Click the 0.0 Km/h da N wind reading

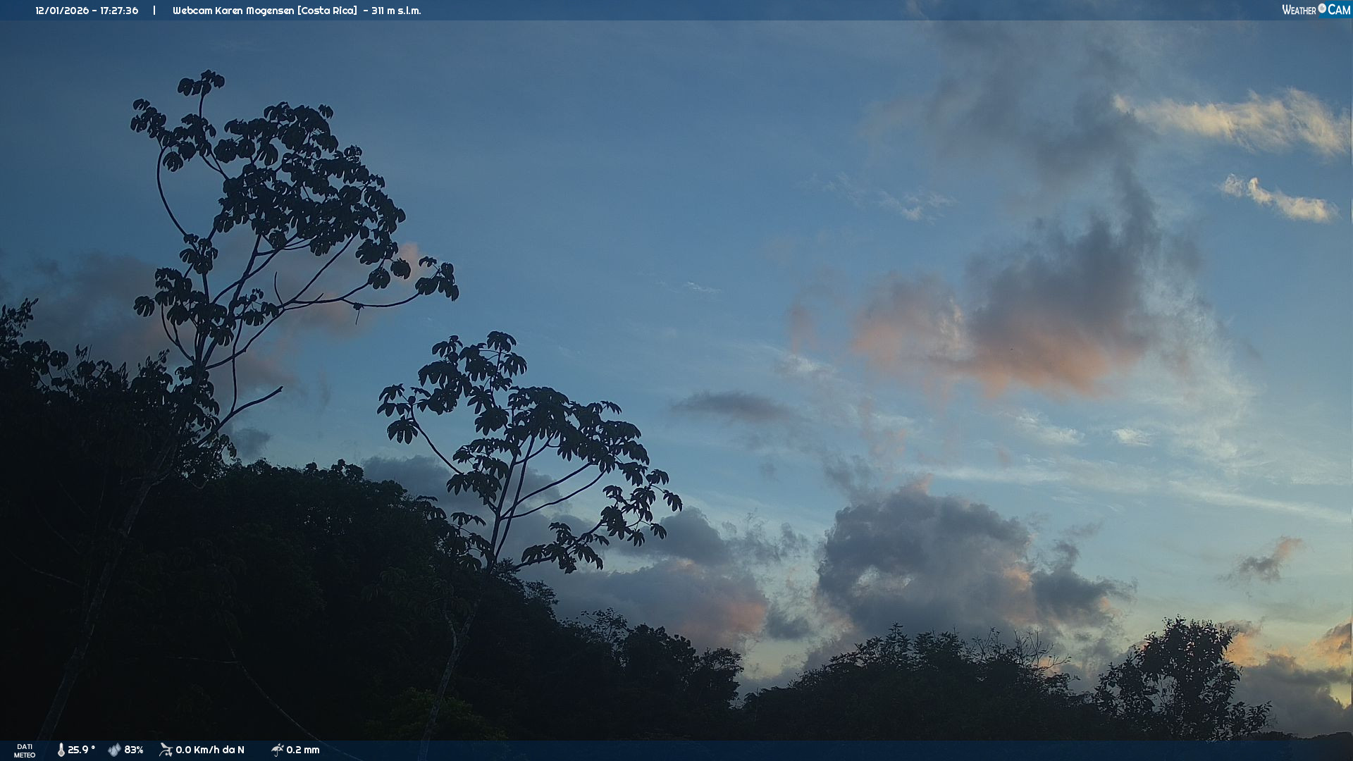coord(210,750)
